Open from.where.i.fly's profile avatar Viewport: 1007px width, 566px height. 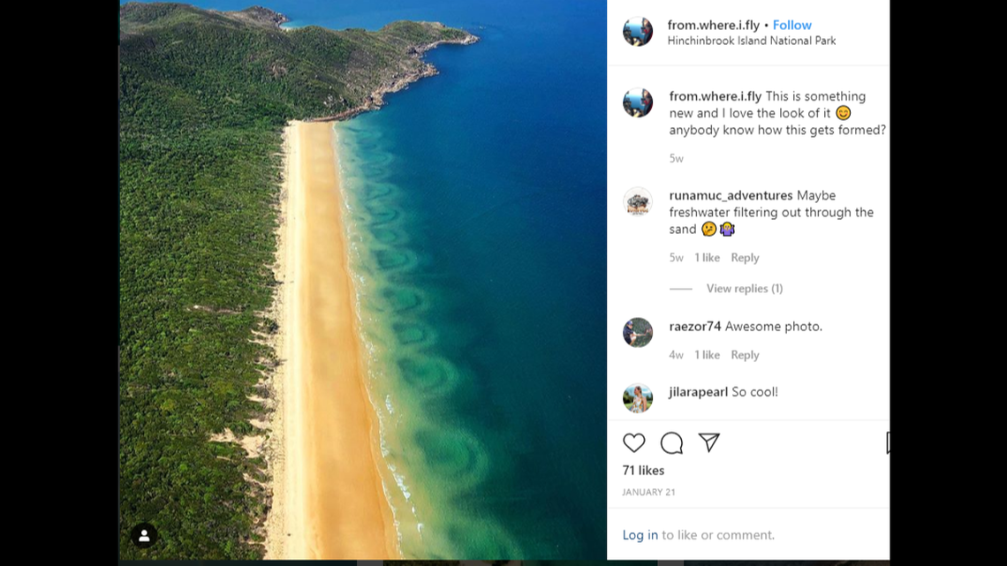638,33
